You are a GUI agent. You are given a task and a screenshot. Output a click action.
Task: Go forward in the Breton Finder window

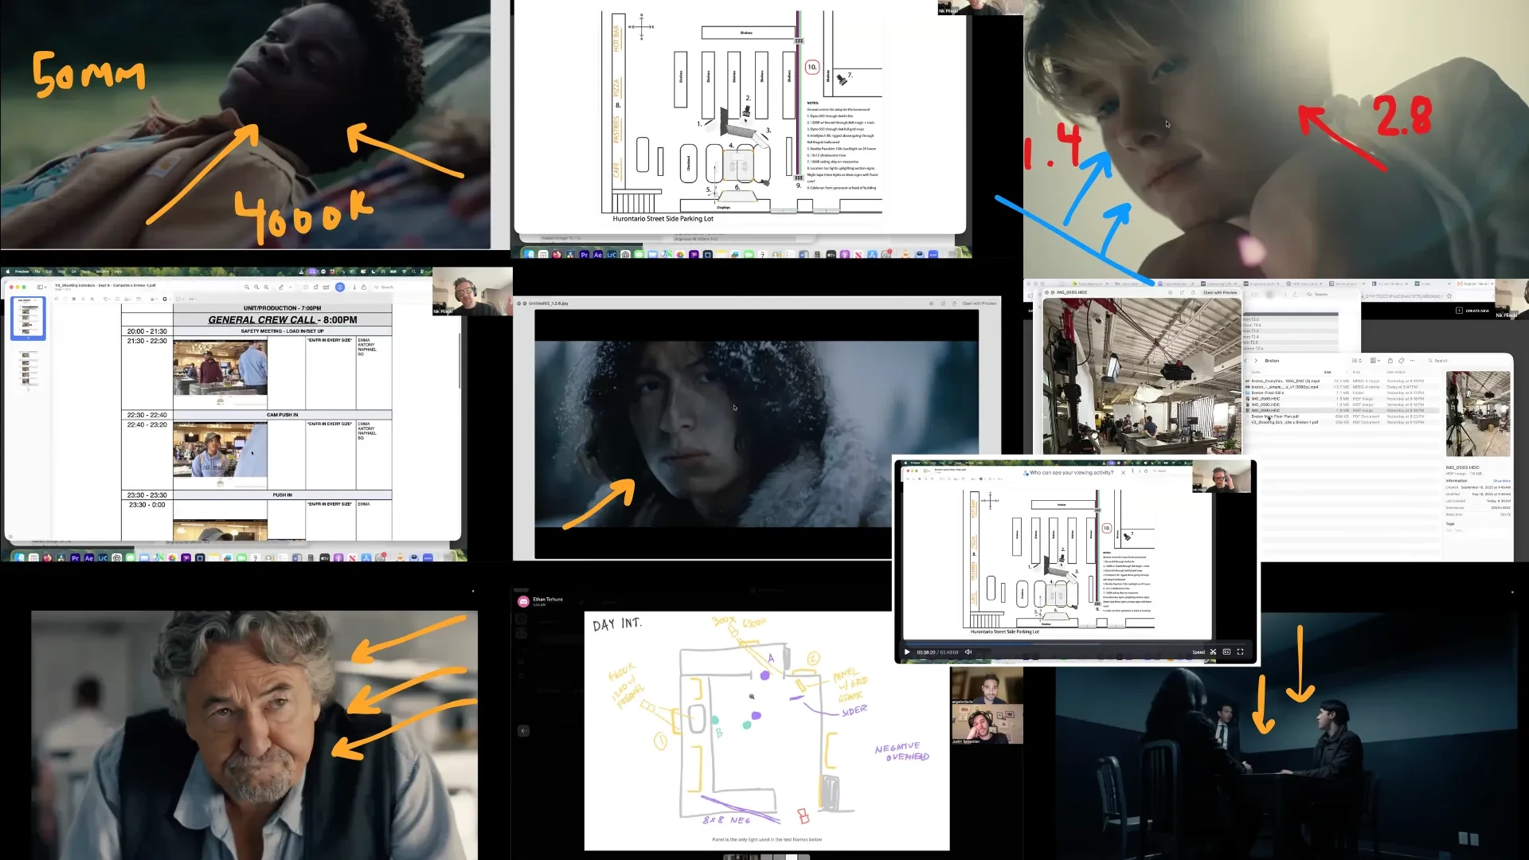tap(1257, 361)
